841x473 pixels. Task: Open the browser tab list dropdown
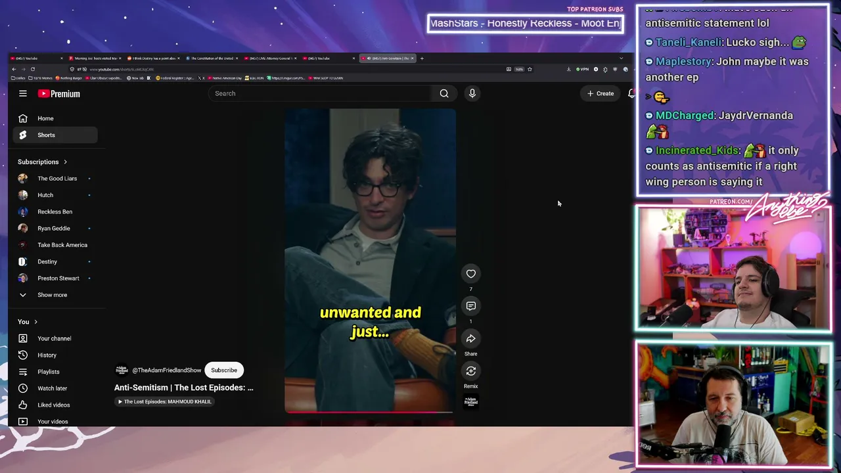coord(621,58)
